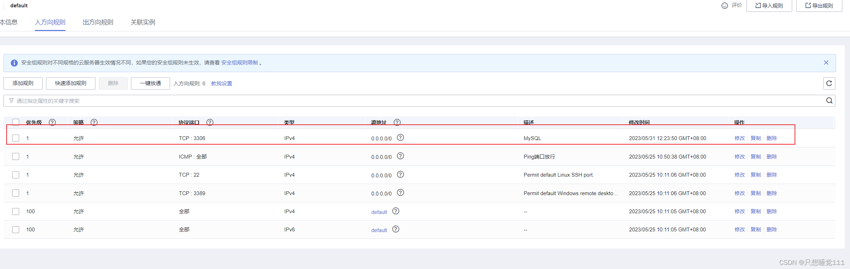Open the 关联实例 tab
This screenshot has width=850, height=269.
point(143,22)
